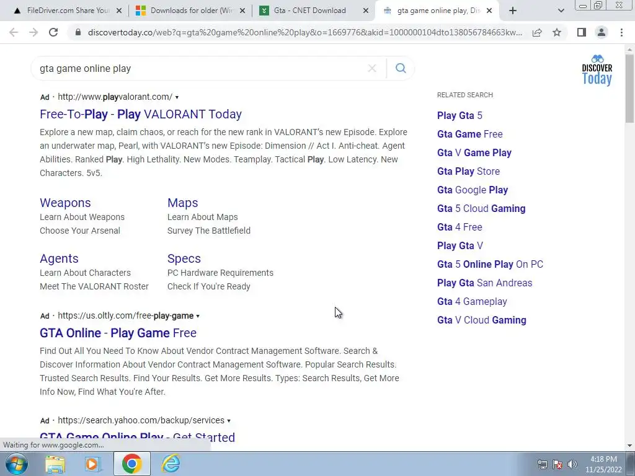Open the Weapons sitelink
635x476 pixels.
coord(65,203)
